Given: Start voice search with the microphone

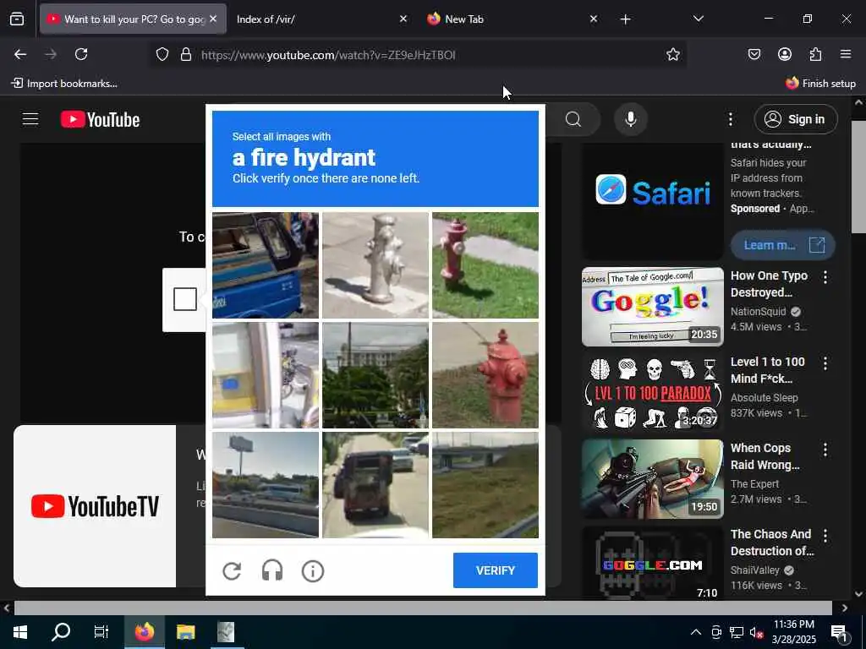Looking at the screenshot, I should click(x=630, y=119).
